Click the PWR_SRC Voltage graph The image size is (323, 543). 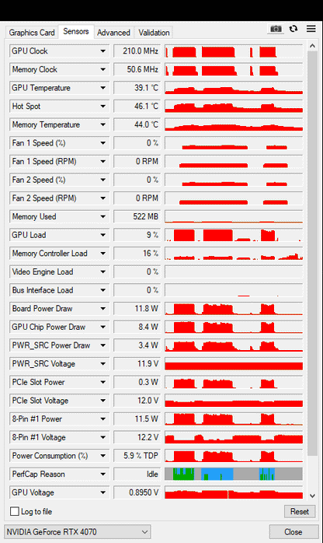(234, 363)
